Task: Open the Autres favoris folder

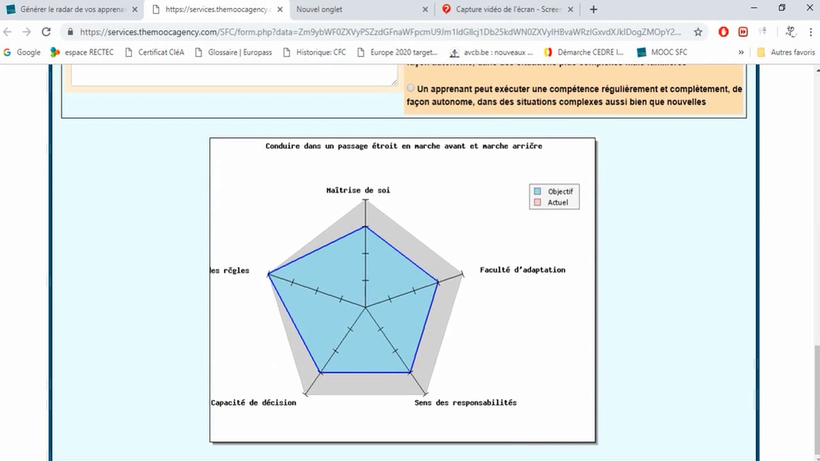Action: [x=785, y=52]
